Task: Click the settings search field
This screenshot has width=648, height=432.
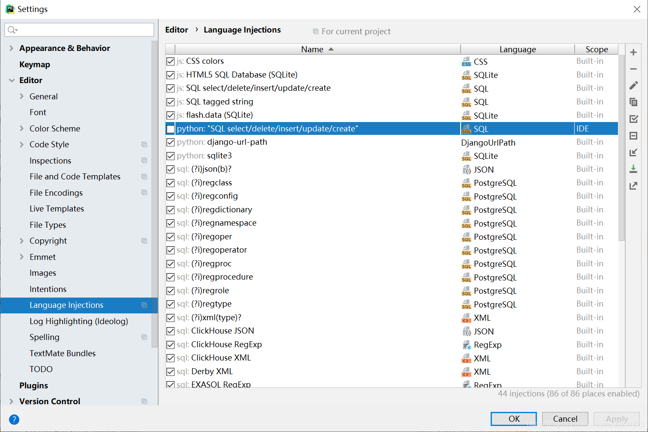Action: tap(79, 30)
